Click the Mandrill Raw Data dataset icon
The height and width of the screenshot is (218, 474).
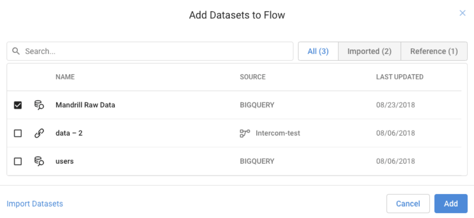[39, 105]
